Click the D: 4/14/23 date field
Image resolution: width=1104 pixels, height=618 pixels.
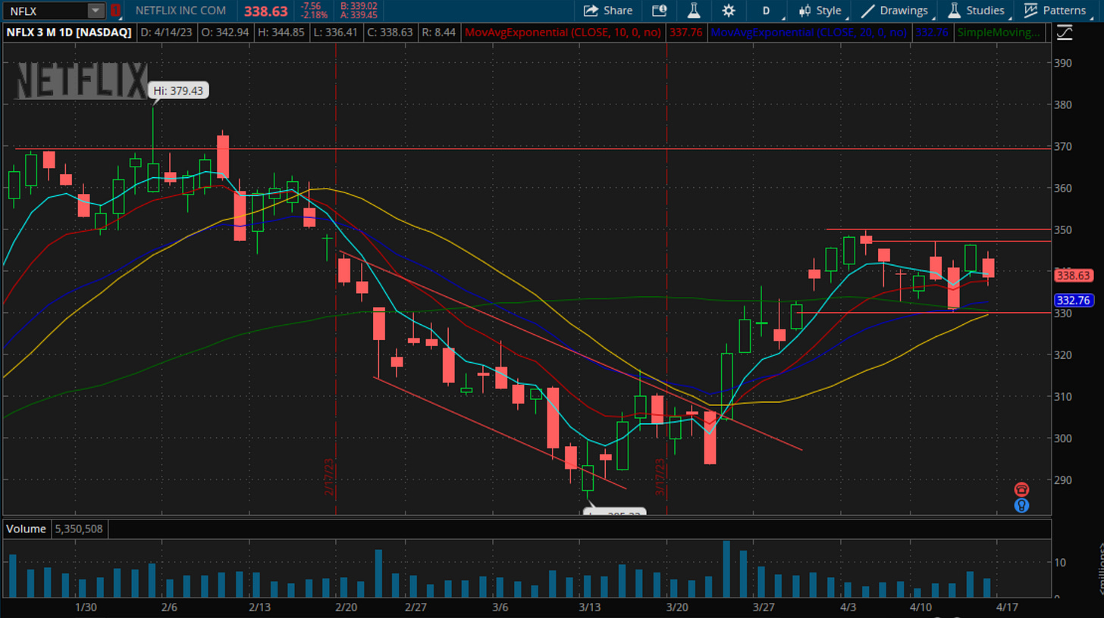coord(167,33)
